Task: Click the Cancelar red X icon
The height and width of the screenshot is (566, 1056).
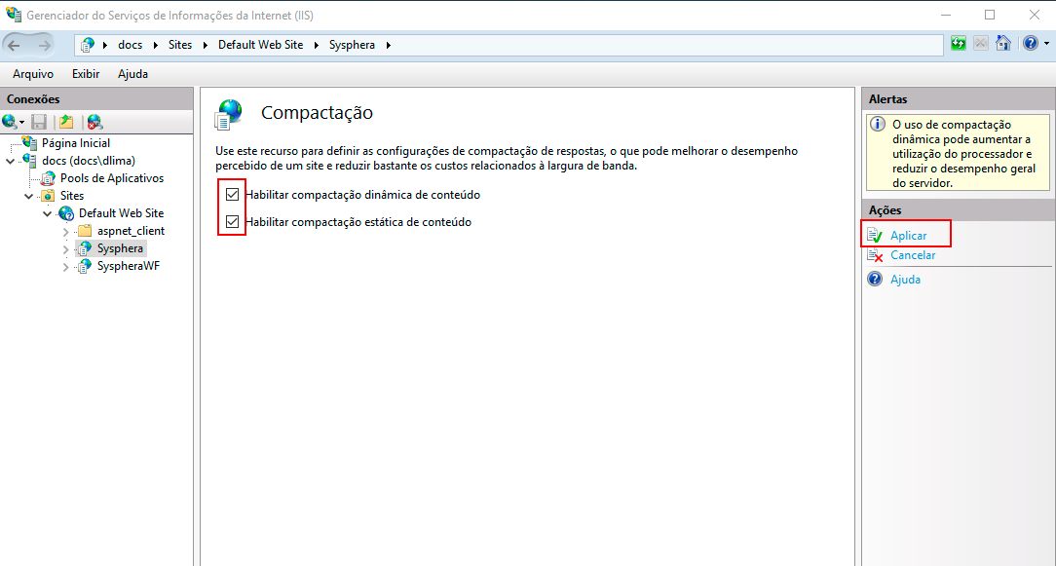Action: [875, 254]
